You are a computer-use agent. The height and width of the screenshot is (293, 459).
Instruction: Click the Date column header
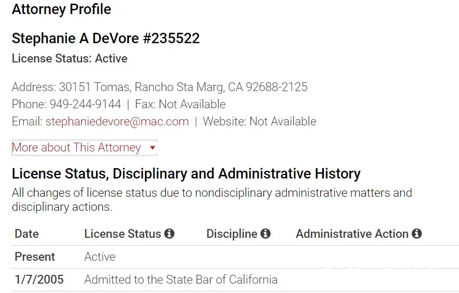[x=27, y=234]
